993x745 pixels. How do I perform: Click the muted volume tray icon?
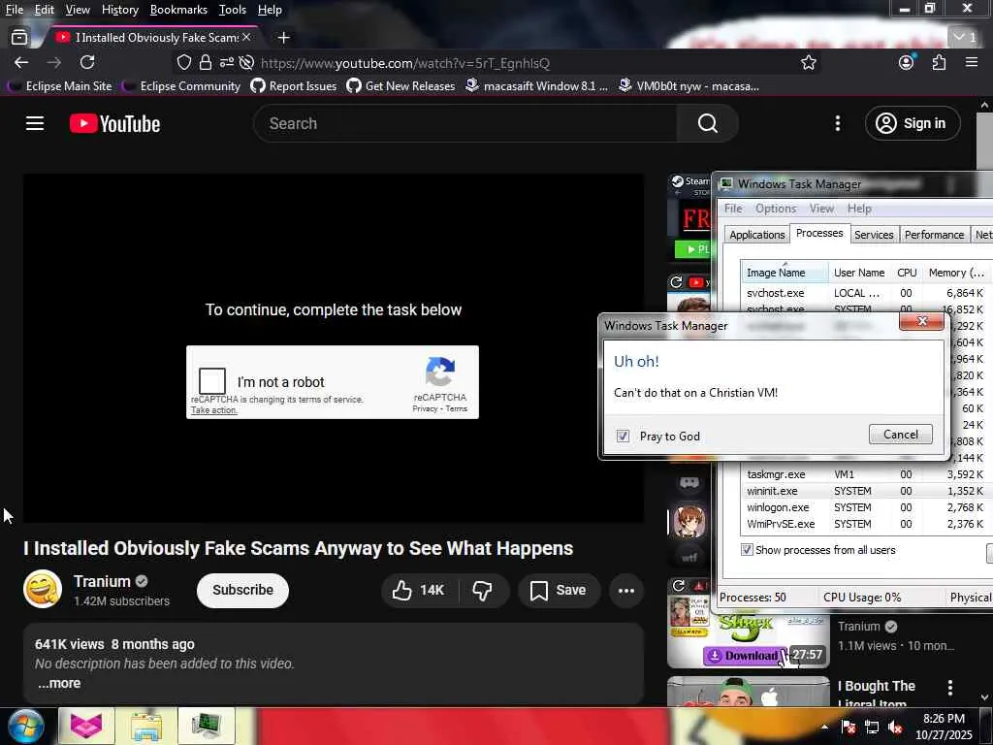pyautogui.click(x=895, y=728)
